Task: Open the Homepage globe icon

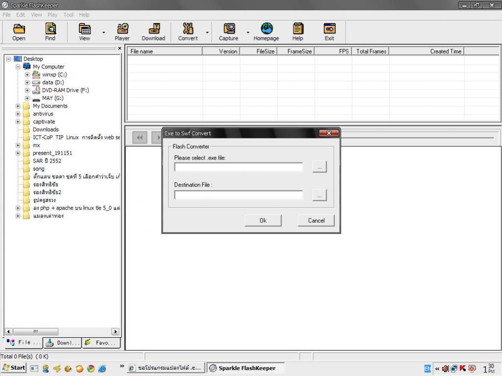Action: pos(266,32)
